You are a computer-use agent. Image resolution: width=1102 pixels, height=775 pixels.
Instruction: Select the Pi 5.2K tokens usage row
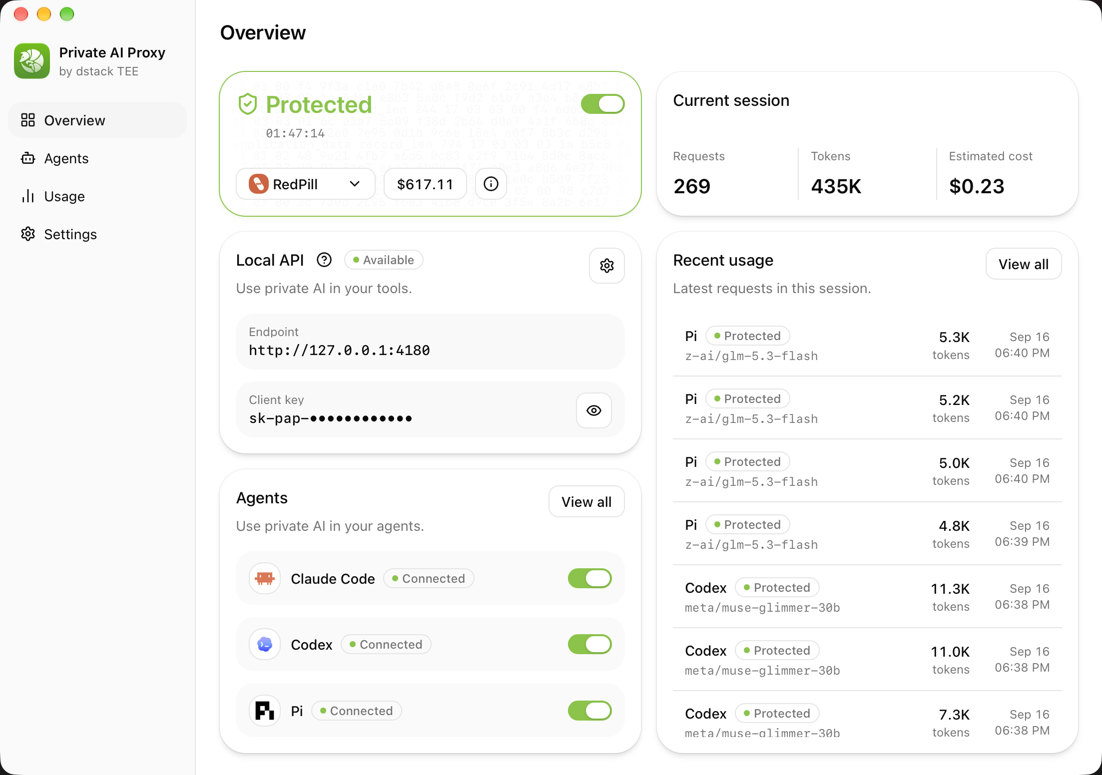[867, 408]
